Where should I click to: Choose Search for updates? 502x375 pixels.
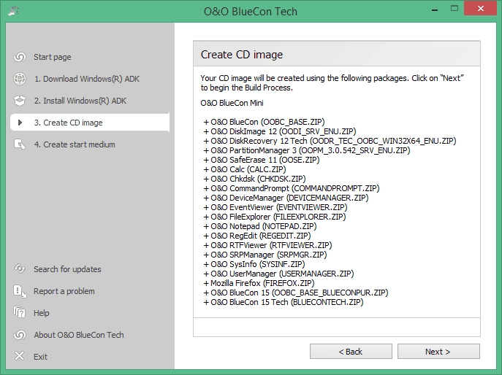pos(67,269)
